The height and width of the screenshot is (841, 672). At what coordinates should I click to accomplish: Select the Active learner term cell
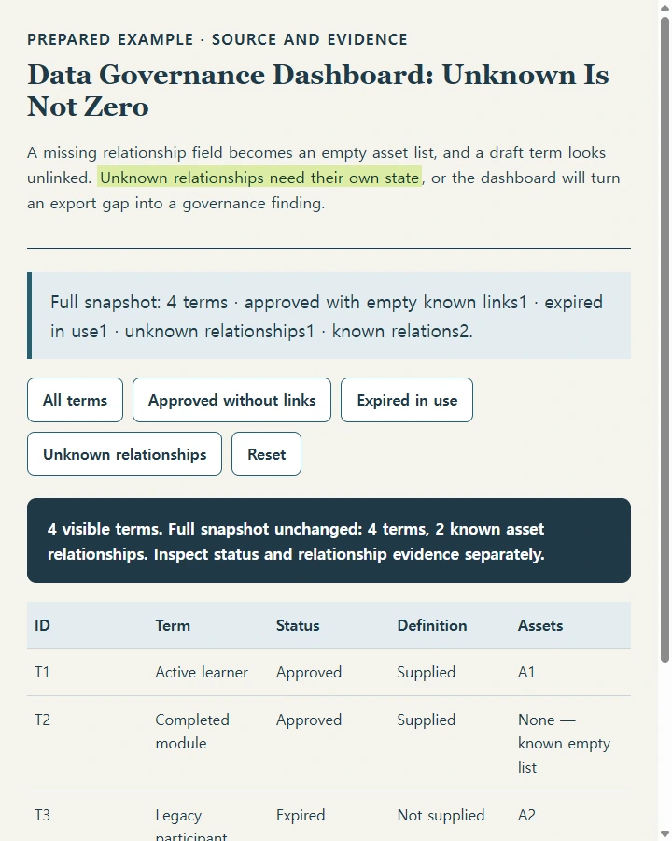(x=208, y=672)
